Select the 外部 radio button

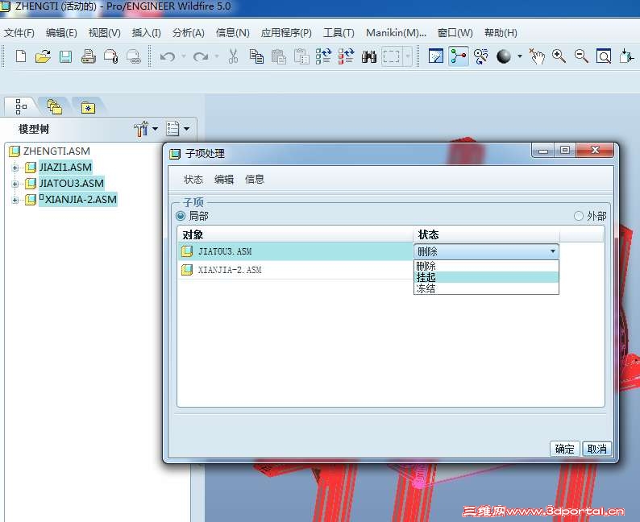pos(579,216)
